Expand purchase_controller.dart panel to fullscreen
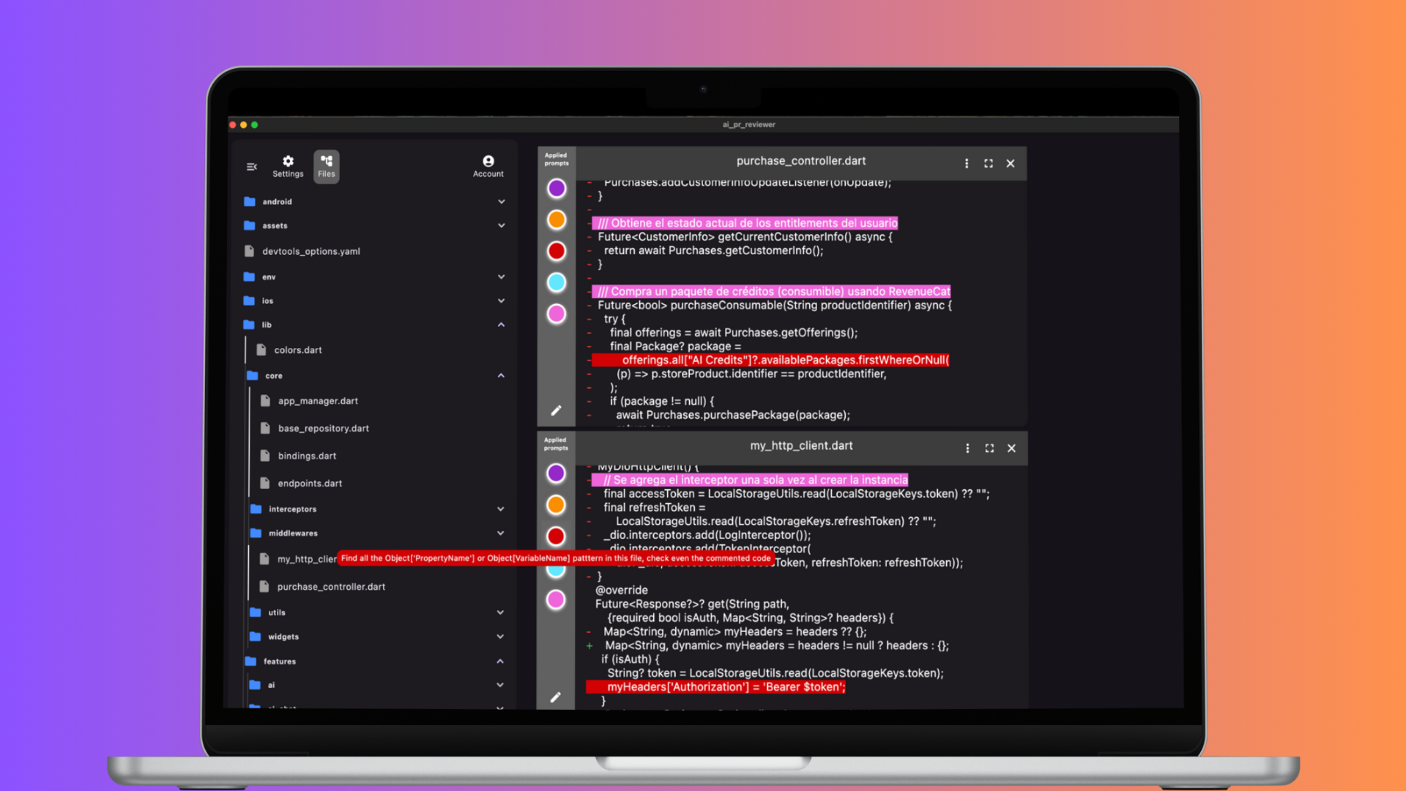Image resolution: width=1406 pixels, height=791 pixels. (989, 163)
